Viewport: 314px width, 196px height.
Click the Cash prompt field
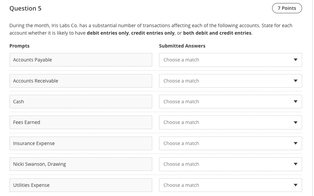click(x=81, y=102)
